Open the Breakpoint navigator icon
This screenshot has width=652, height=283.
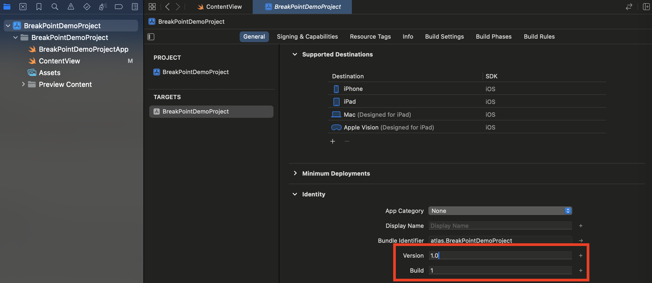119,7
